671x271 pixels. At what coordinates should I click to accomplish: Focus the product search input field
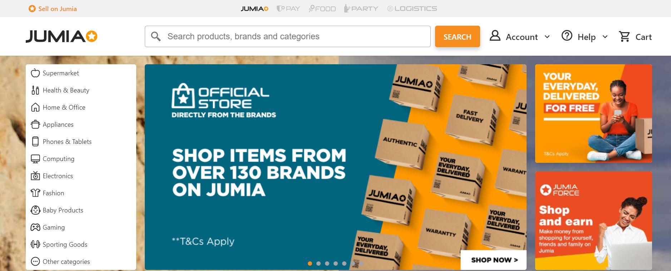[288, 36]
